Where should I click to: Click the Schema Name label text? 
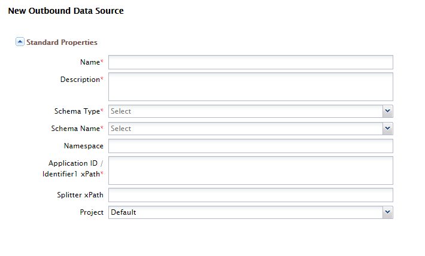75,129
